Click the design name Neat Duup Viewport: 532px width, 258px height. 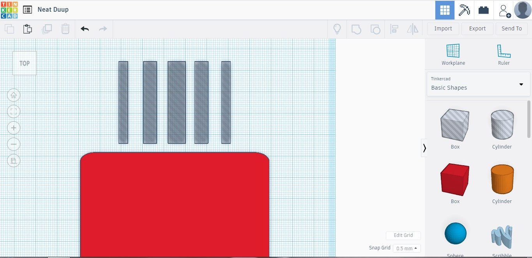(x=53, y=10)
